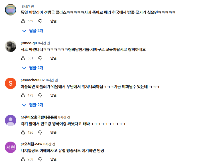
Task: Like the comment with 562 likes
Action: click(23, 21)
